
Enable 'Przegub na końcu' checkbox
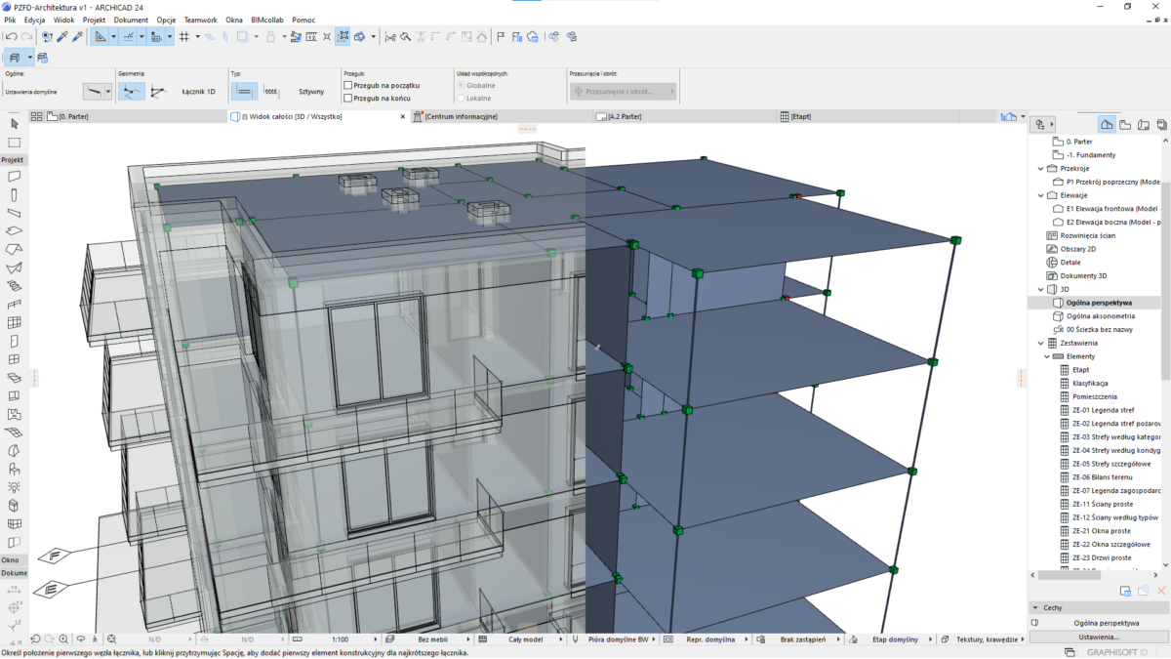[348, 99]
